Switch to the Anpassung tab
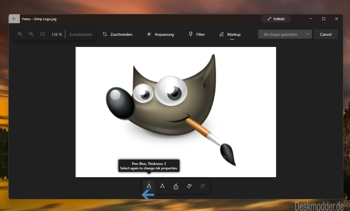 160,34
